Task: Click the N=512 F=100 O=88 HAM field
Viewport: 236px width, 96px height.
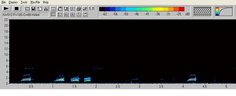Action: (26, 15)
